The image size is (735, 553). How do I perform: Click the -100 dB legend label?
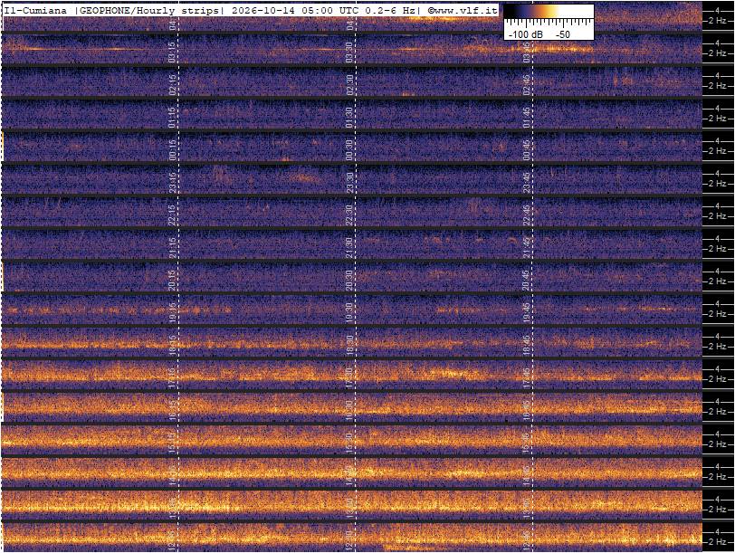(x=526, y=34)
